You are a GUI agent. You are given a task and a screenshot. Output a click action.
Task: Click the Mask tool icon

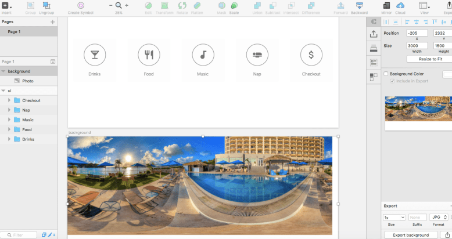[222, 5]
